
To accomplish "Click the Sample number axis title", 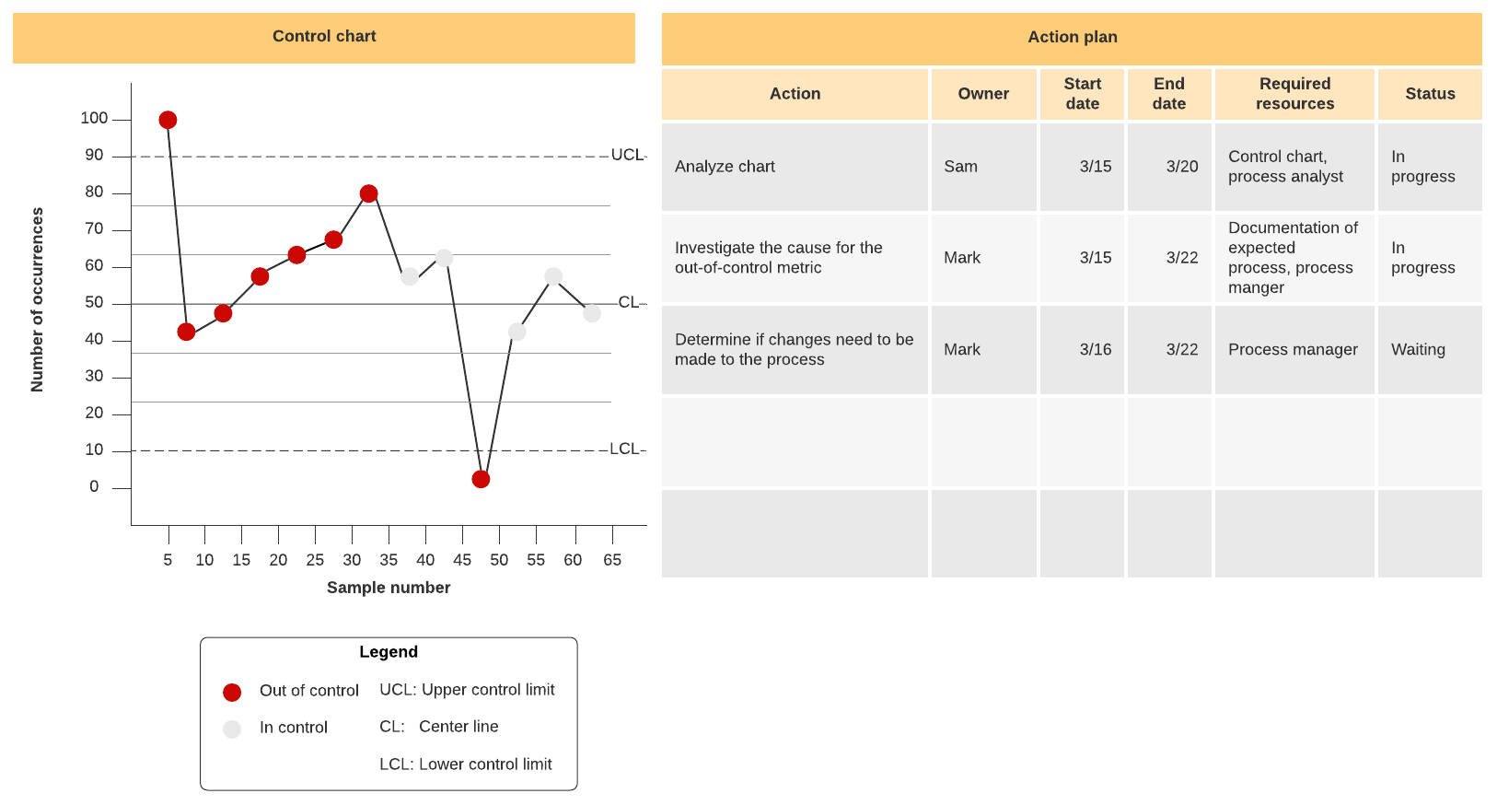I will click(x=389, y=588).
